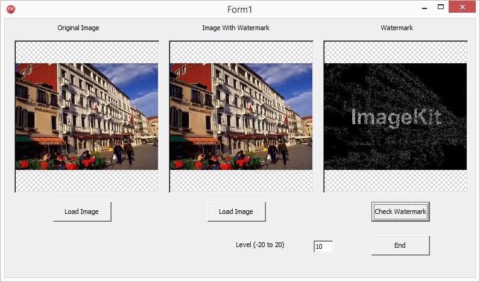The width and height of the screenshot is (480, 282).
Task: Select the Original Image preview picture
Action: coord(87,116)
